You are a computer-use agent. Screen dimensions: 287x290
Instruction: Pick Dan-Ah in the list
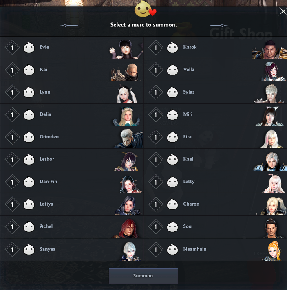[72, 182]
